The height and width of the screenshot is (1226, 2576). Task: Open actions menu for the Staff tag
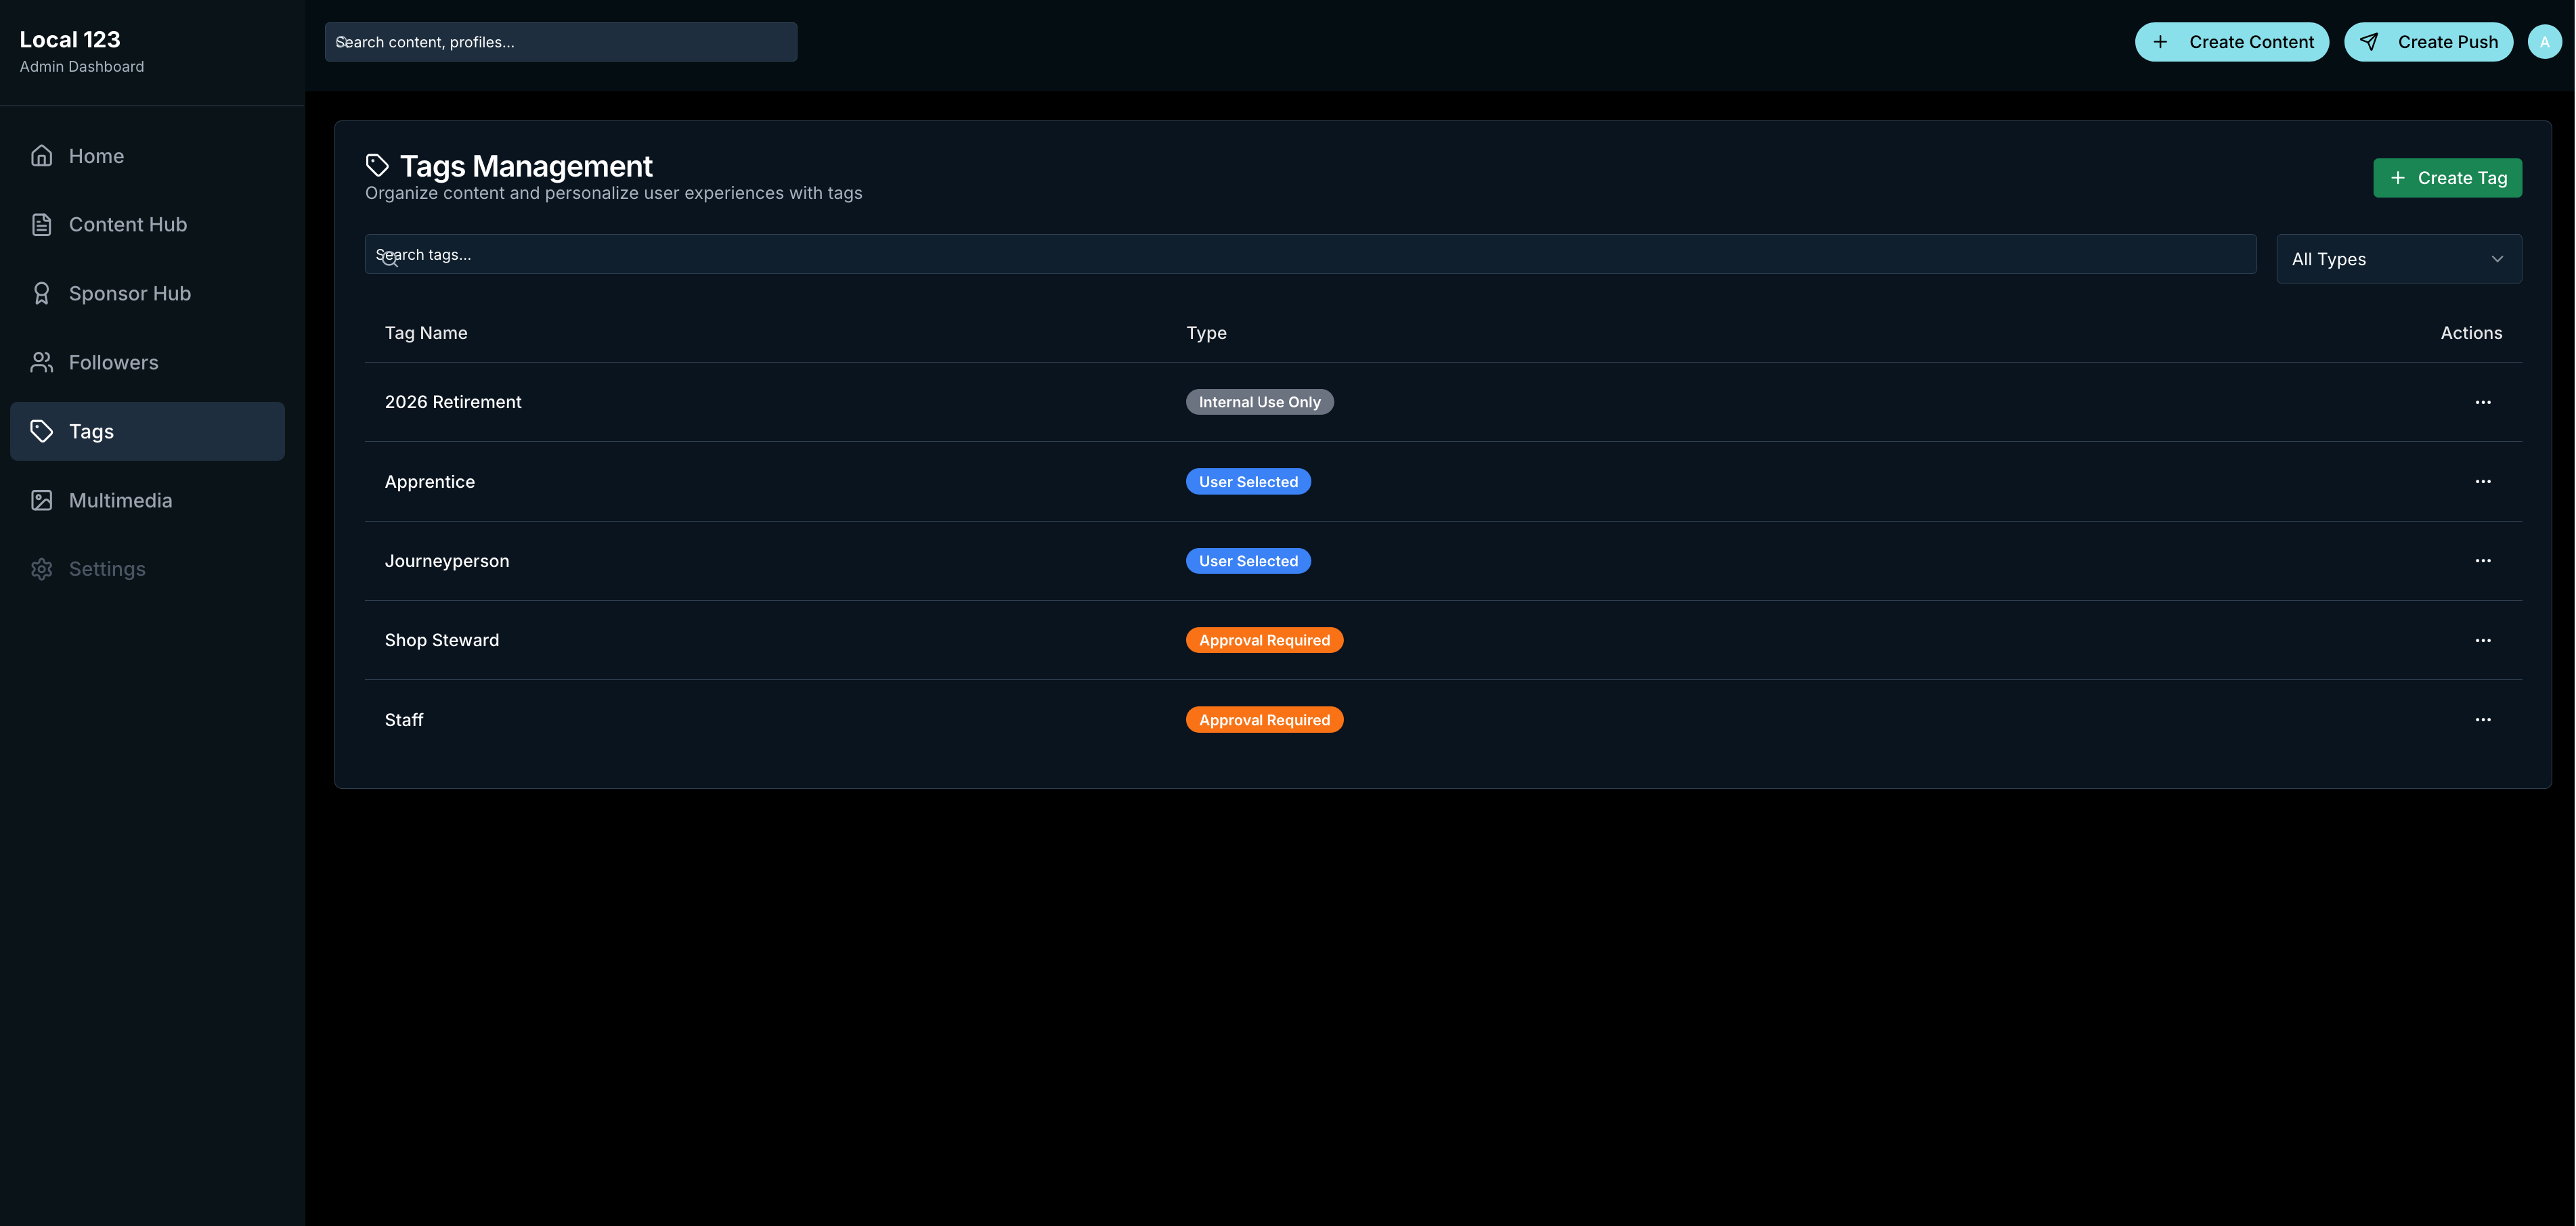[x=2484, y=719]
